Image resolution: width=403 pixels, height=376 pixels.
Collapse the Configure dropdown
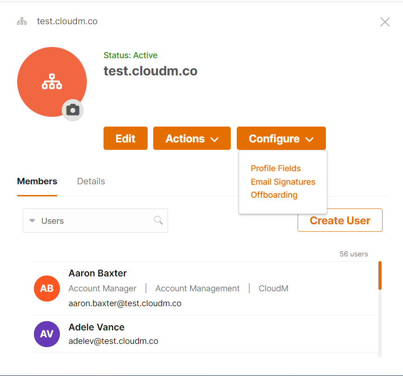tap(281, 138)
